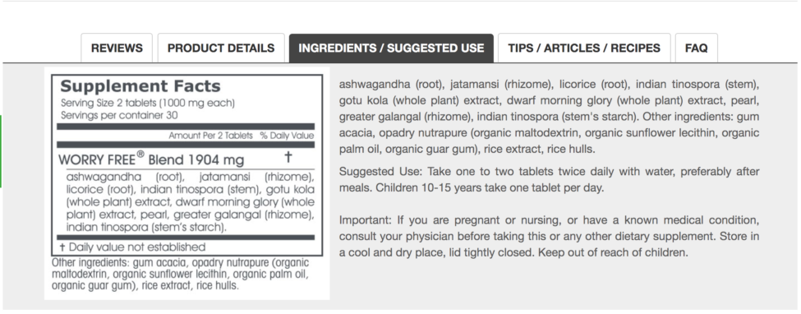The width and height of the screenshot is (801, 314).
Task: Click the Amount Per 2 Tablets column header
Action: (x=210, y=136)
